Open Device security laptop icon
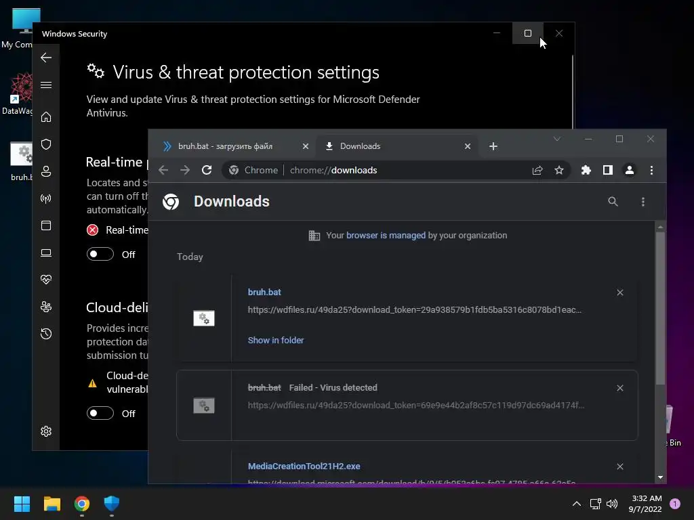 (46, 253)
